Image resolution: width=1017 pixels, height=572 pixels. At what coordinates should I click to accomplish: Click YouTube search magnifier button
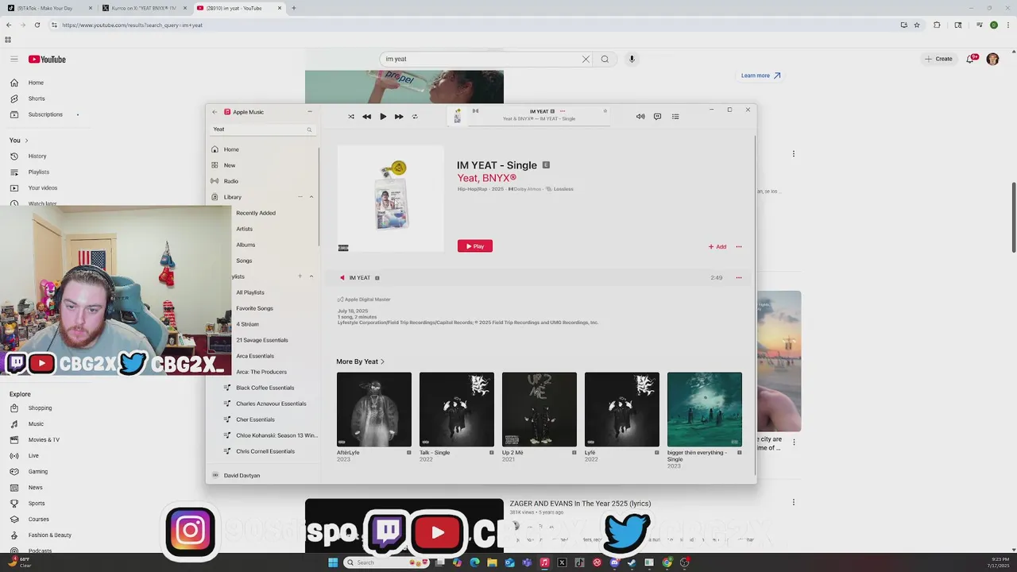(x=605, y=59)
